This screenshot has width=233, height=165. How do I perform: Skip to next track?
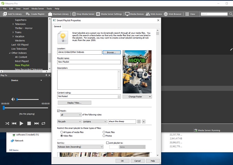[x=37, y=123]
